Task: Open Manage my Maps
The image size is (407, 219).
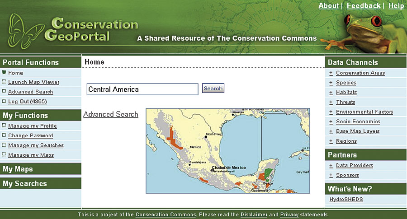Action: 31,155
